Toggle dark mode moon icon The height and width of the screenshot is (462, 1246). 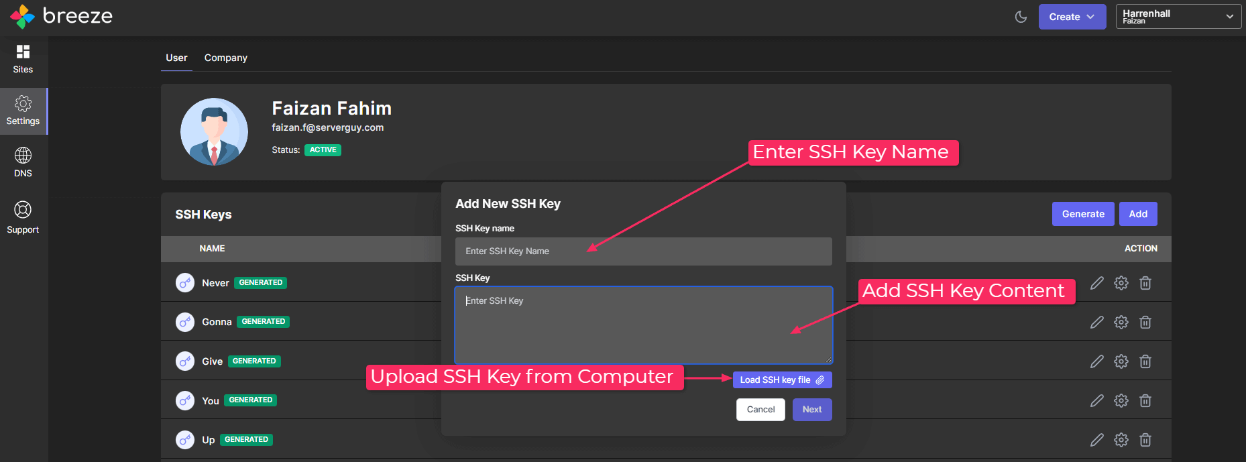pos(1021,17)
